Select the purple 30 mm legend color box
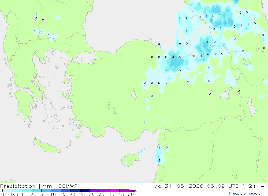 pos(95,191)
